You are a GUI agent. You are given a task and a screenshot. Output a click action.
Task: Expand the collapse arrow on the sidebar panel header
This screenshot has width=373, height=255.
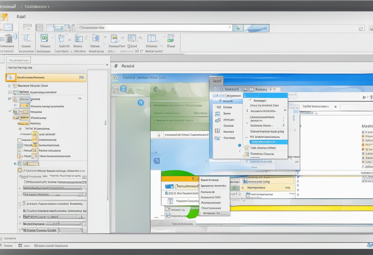[x=107, y=65]
